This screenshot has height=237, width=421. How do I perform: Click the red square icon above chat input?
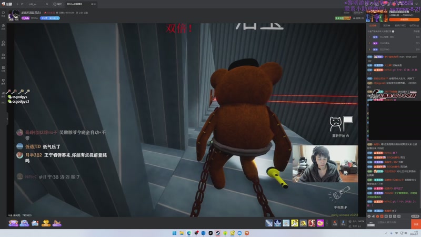pyautogui.click(x=382, y=216)
